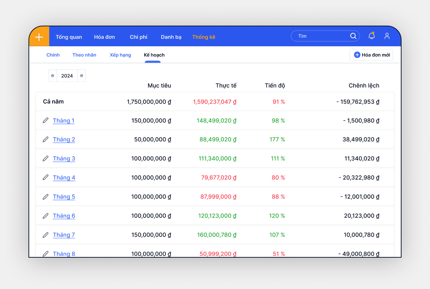Open Hóa đơn in the top menu
This screenshot has width=430, height=289.
[x=104, y=37]
